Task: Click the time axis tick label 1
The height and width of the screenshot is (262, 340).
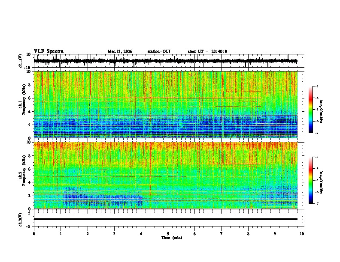Action: [61, 234]
